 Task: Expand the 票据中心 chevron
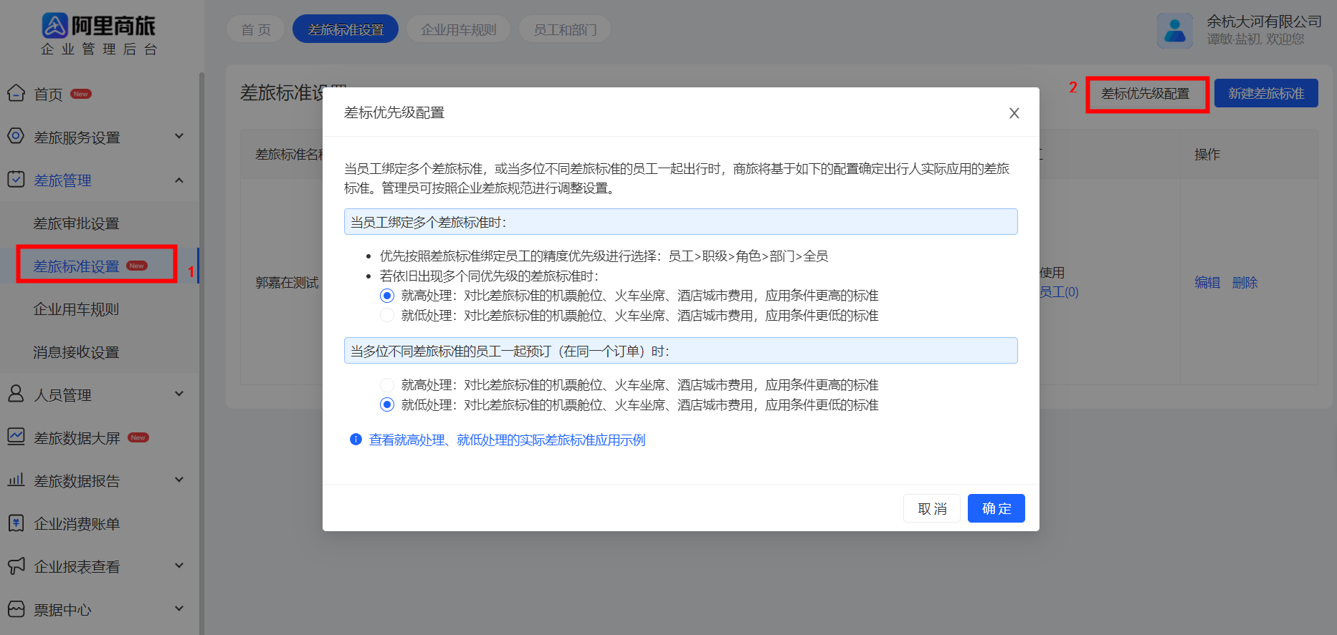(x=179, y=609)
